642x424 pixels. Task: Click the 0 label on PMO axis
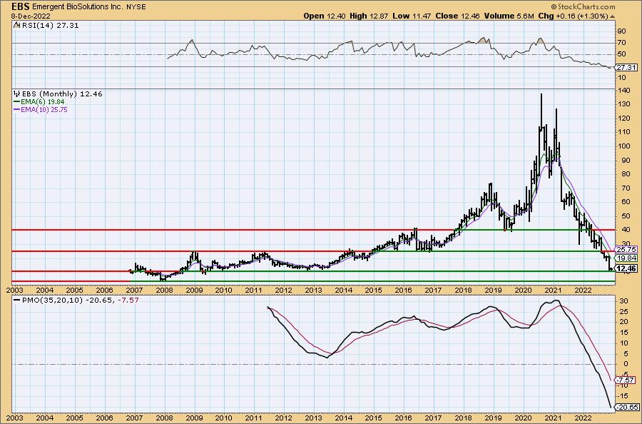point(625,364)
